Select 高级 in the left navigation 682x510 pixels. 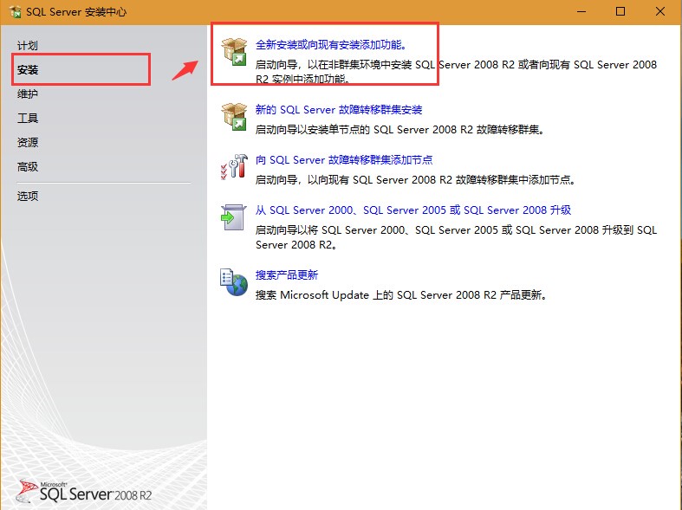pos(28,166)
